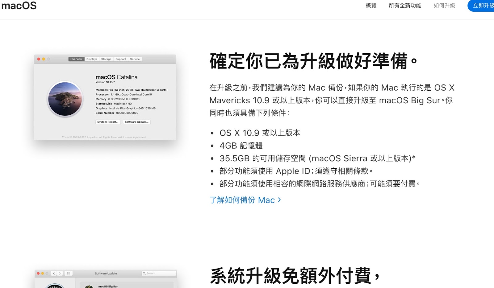This screenshot has height=288, width=494.
Task: Open the 了解如何備份 Mac link
Action: click(x=245, y=200)
